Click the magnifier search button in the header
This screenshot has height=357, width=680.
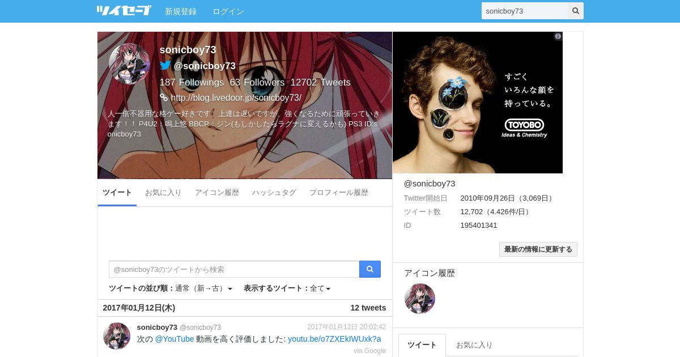(576, 11)
